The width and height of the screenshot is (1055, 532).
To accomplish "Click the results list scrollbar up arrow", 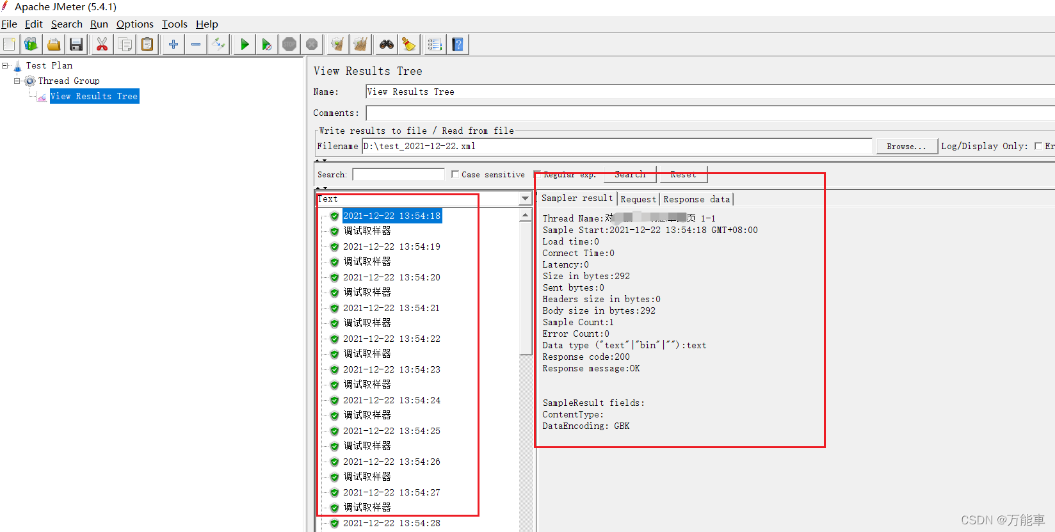I will click(x=526, y=216).
